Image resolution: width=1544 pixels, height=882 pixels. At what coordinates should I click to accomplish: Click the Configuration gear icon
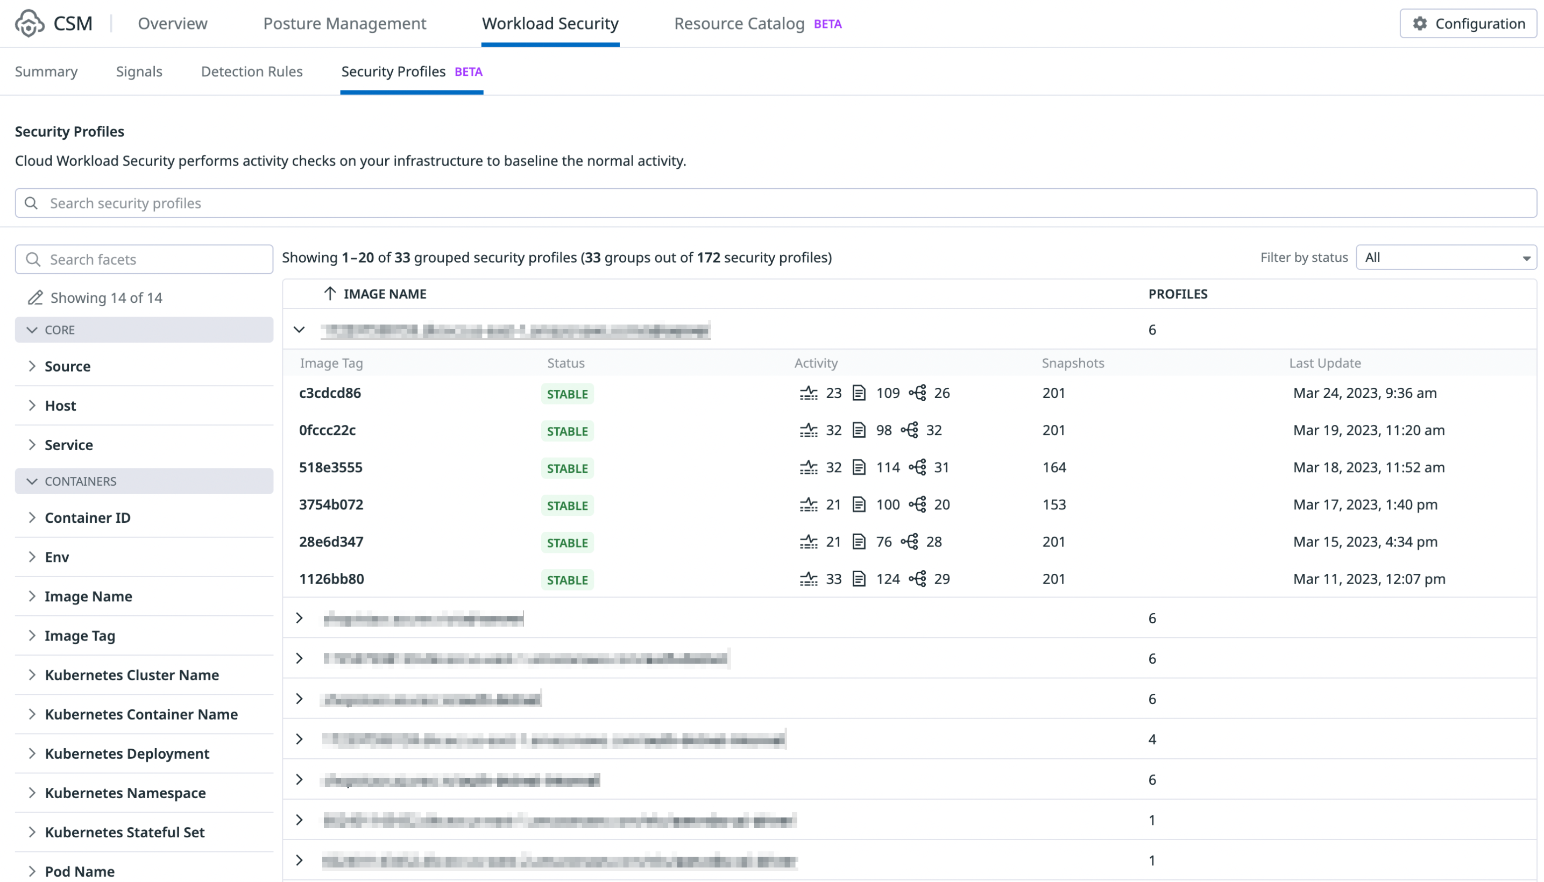(1420, 23)
